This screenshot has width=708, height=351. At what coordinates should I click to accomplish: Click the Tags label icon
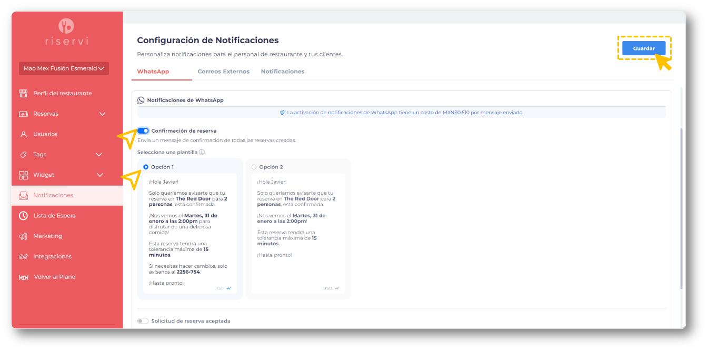tap(23, 155)
